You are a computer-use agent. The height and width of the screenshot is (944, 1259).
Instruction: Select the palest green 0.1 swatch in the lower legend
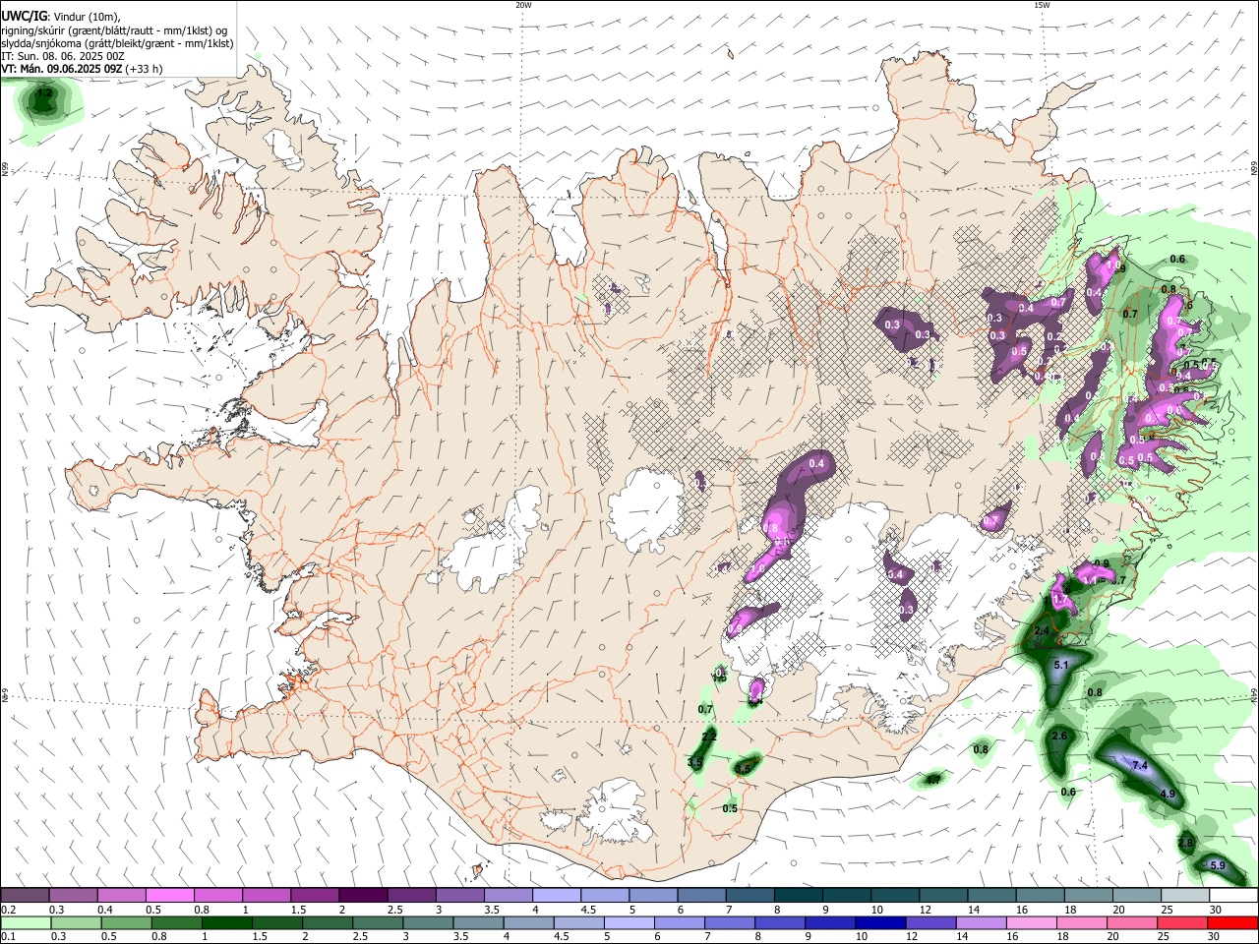(x=25, y=923)
